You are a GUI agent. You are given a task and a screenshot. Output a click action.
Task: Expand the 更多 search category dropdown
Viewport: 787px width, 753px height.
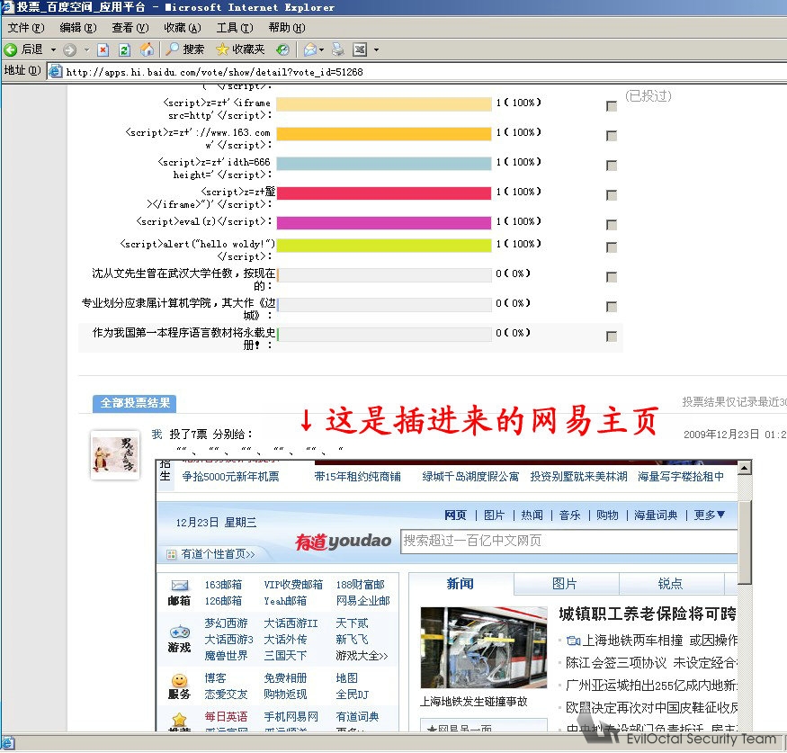[710, 515]
